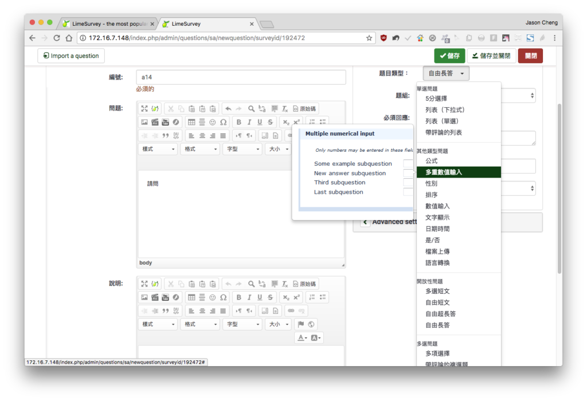Bookmark this page with the star icon

(369, 38)
